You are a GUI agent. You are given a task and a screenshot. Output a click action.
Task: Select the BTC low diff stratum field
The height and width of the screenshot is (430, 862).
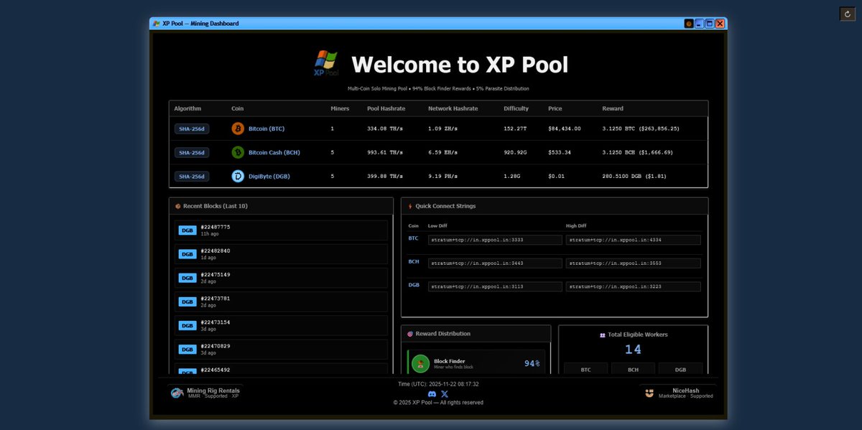495,240
